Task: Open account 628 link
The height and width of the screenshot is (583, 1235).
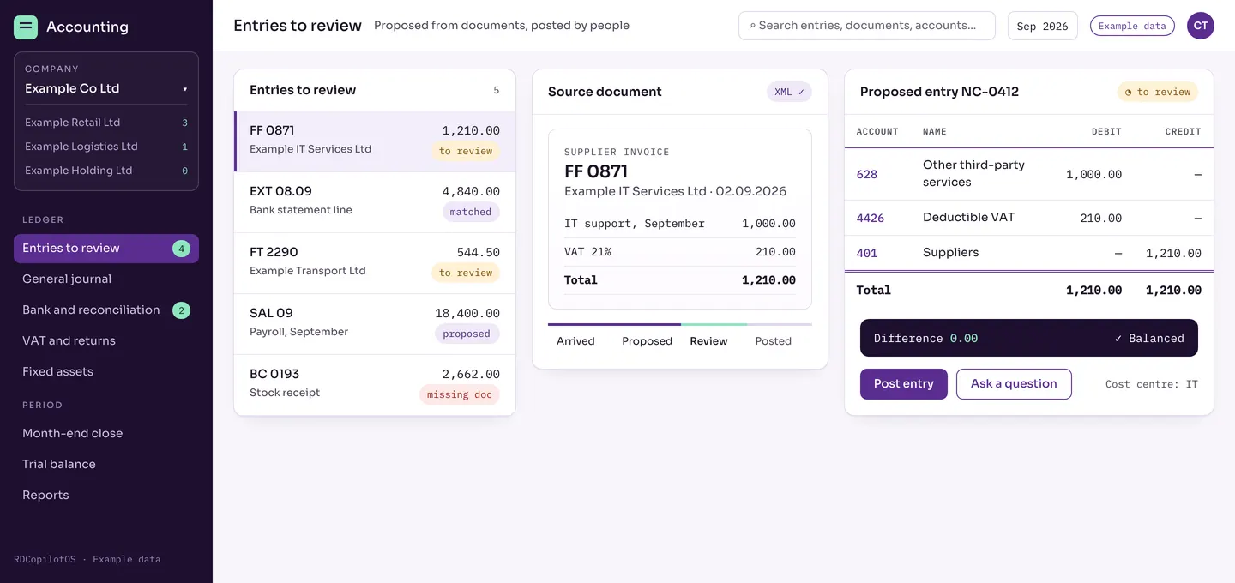Action: click(867, 174)
